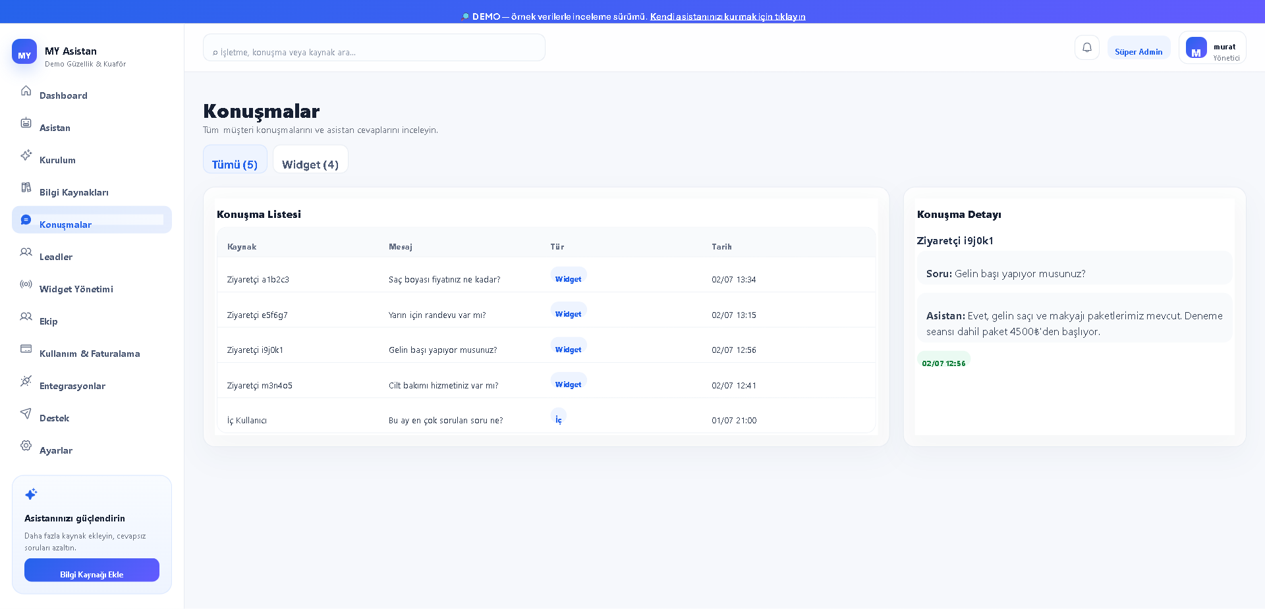Click the Ekip team icon
Image resolution: width=1265 pixels, height=609 pixels.
tap(26, 316)
